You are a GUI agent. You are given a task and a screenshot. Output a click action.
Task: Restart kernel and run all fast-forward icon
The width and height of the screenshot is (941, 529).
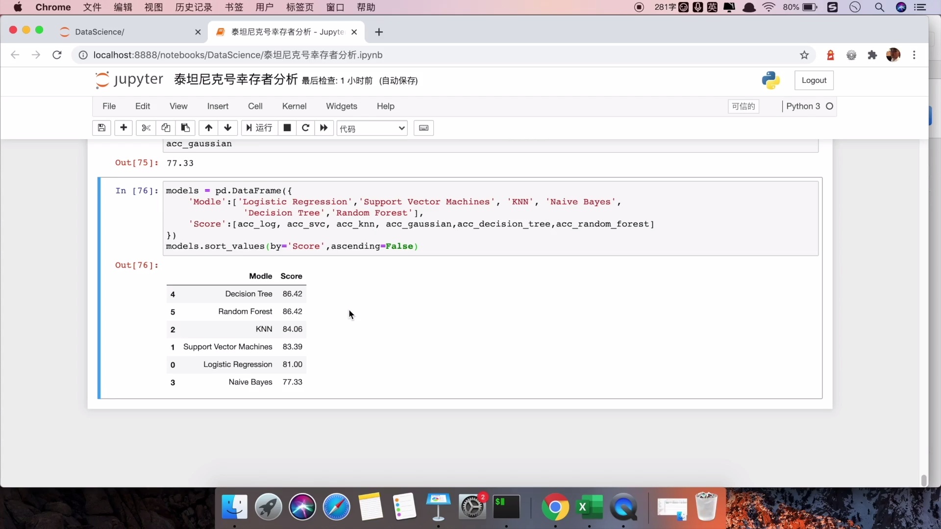[x=324, y=128]
